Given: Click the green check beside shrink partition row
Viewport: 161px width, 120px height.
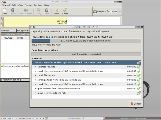Looking at the screenshot, I should (139, 80).
